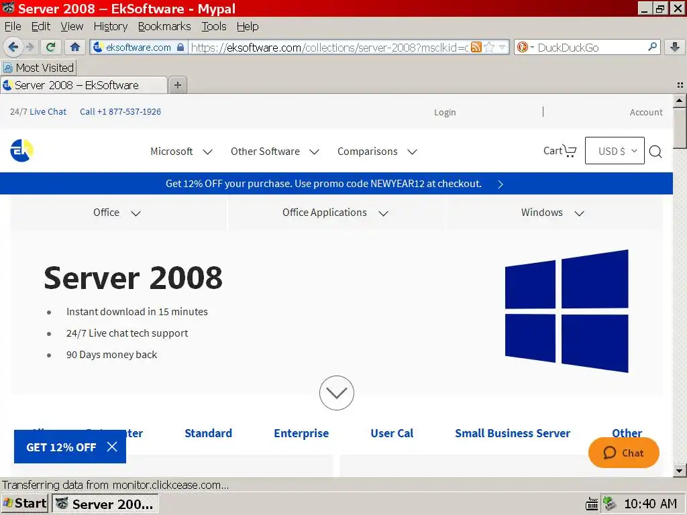
Task: Open the Bookmarks menu
Action: pyautogui.click(x=164, y=26)
